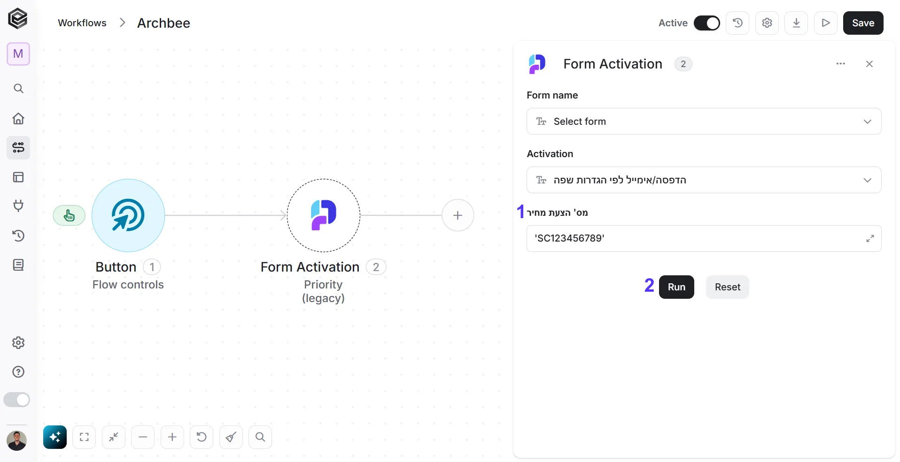Open the plug integrations sidebar icon
The width and height of the screenshot is (900, 462).
point(18,206)
